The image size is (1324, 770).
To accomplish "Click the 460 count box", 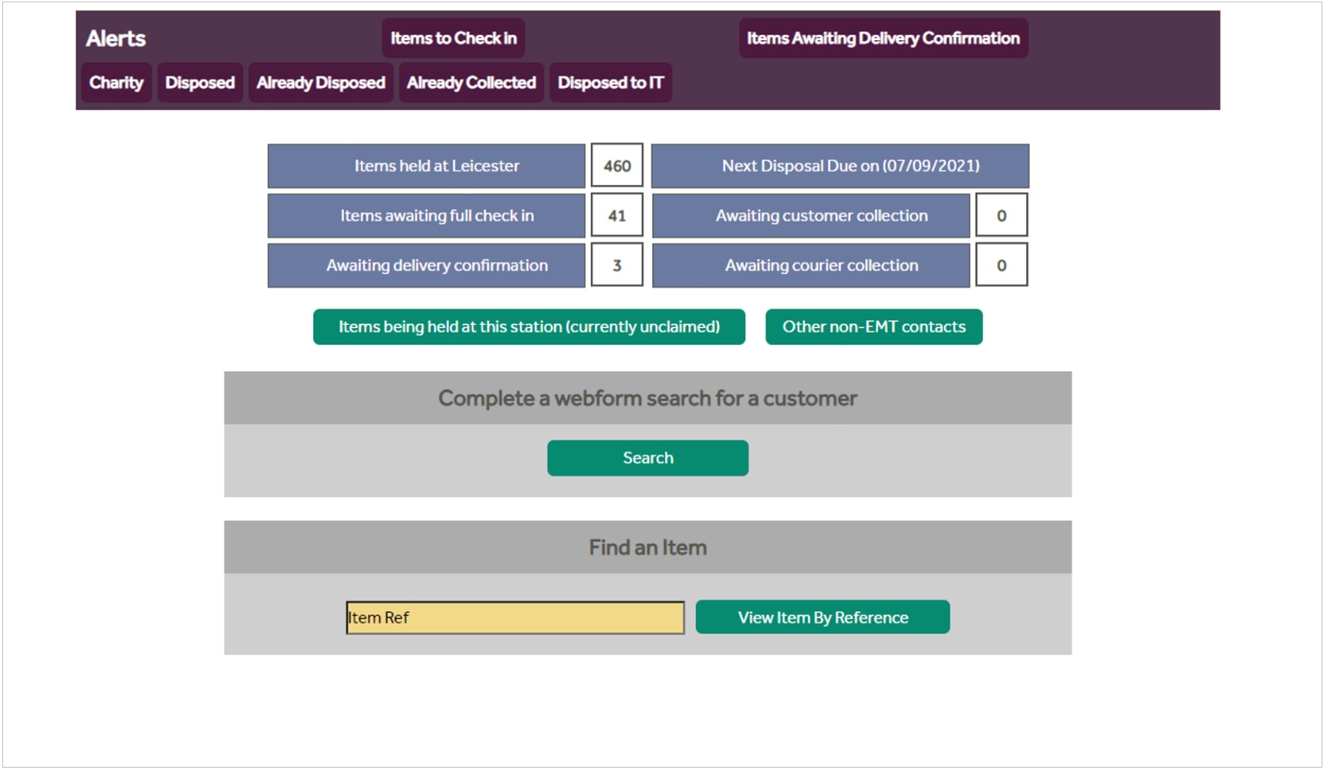I will [x=616, y=166].
